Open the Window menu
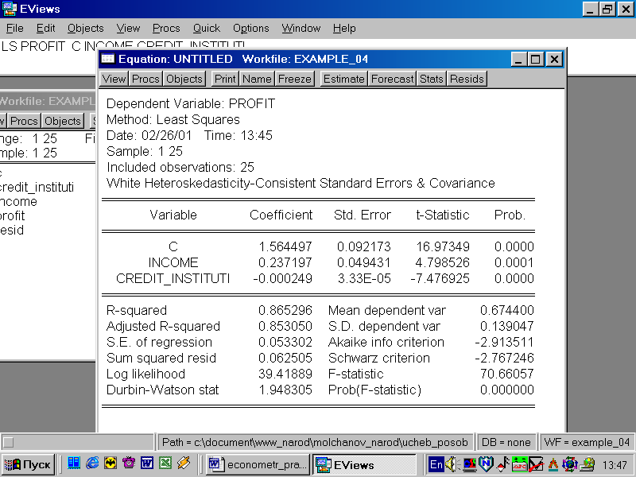The width and height of the screenshot is (636, 477). 301,29
